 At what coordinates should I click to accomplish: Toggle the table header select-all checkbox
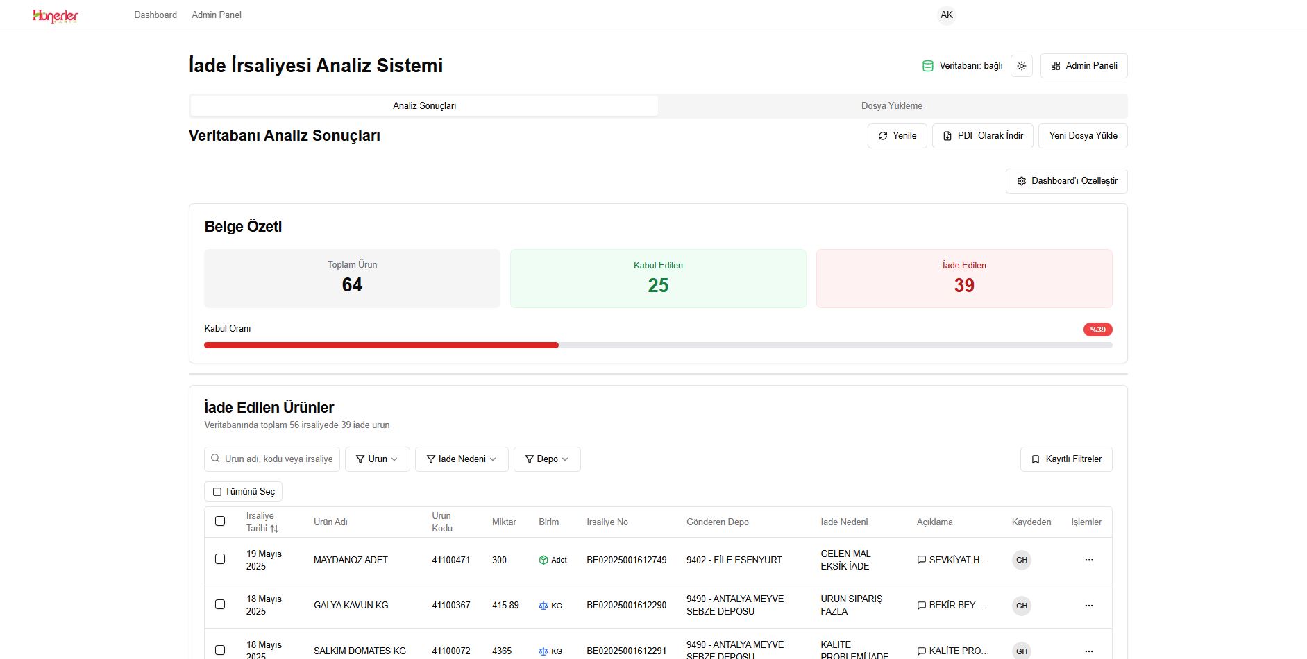point(220,521)
